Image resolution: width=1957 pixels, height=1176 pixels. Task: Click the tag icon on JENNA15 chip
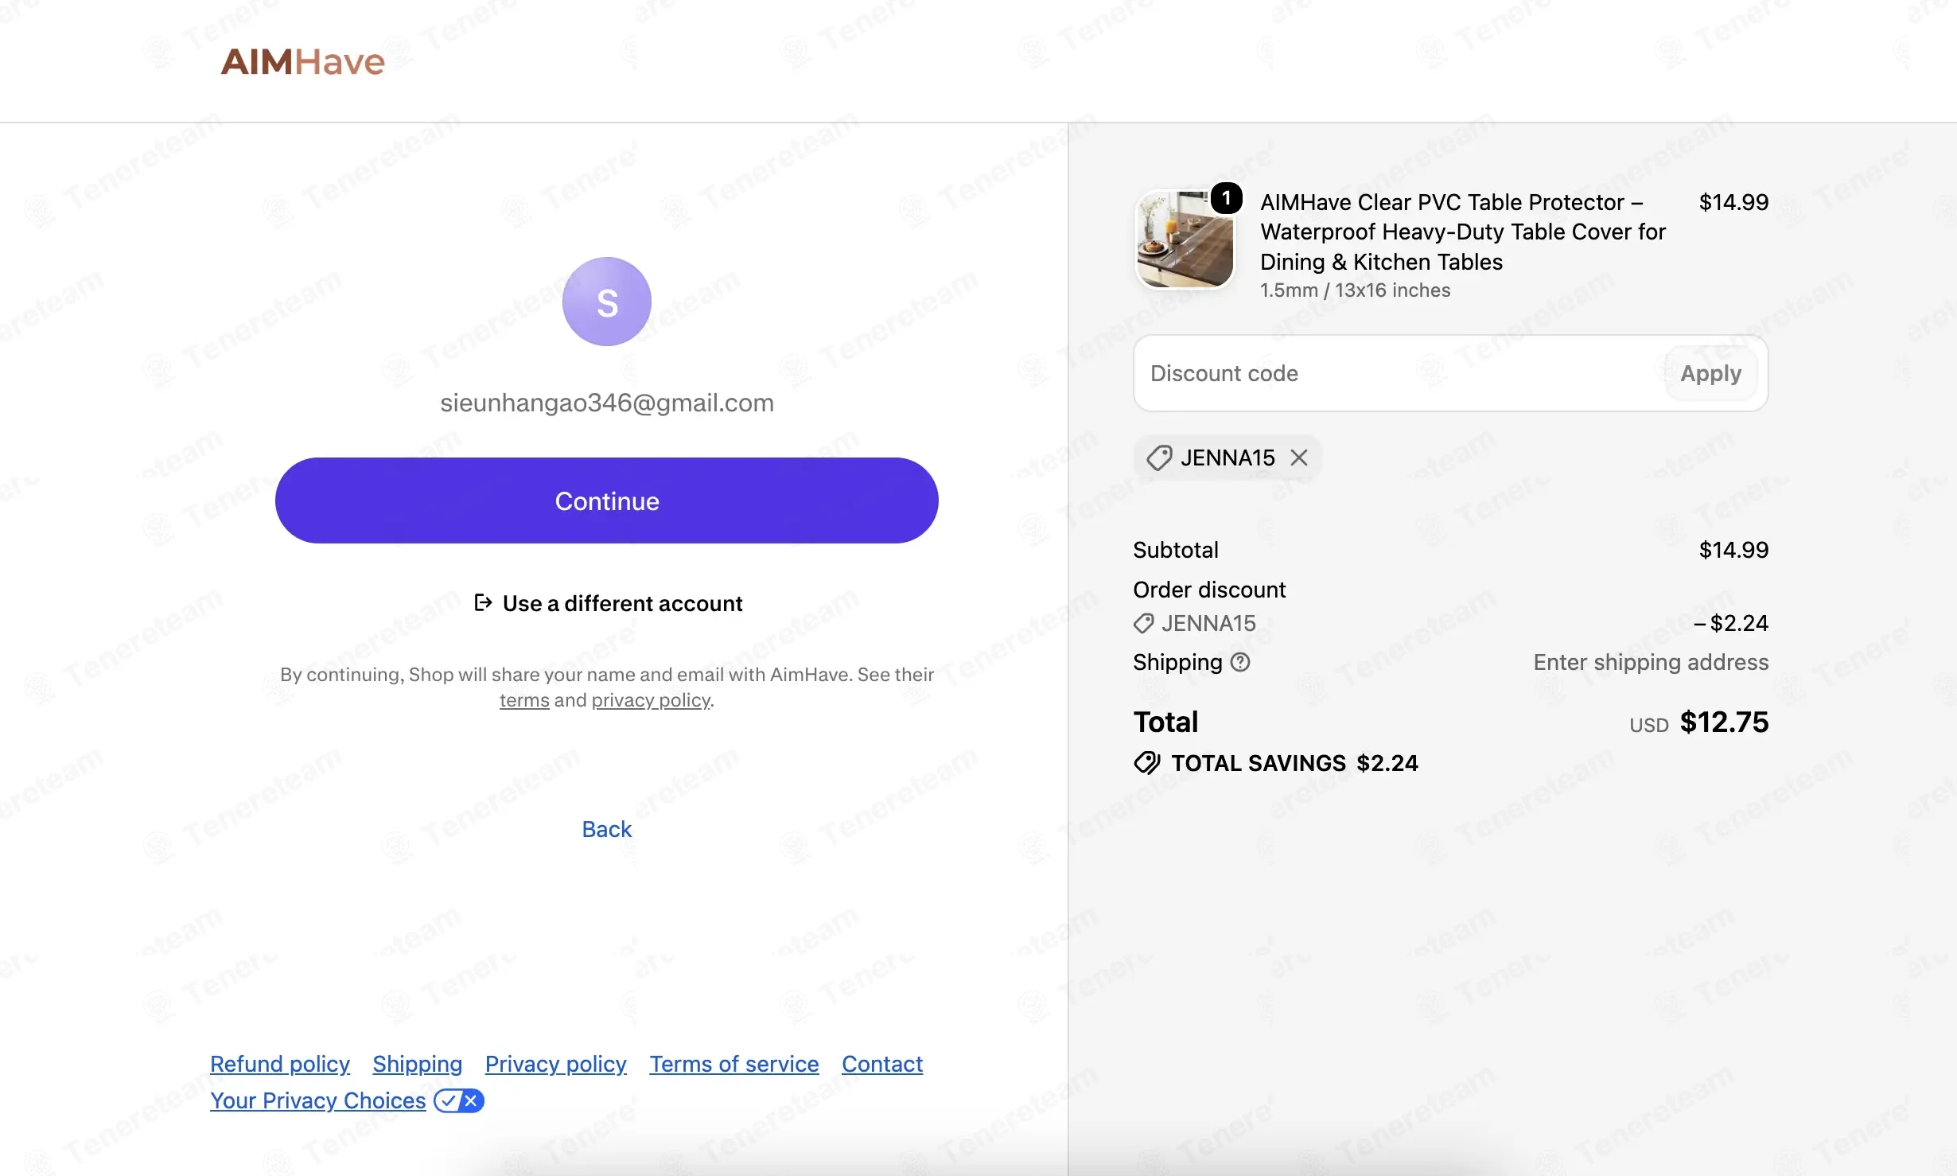tap(1158, 458)
